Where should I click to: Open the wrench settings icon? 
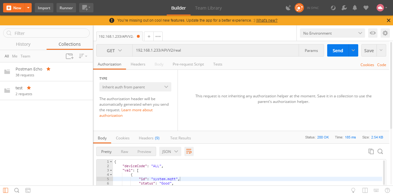pyautogui.click(x=344, y=8)
